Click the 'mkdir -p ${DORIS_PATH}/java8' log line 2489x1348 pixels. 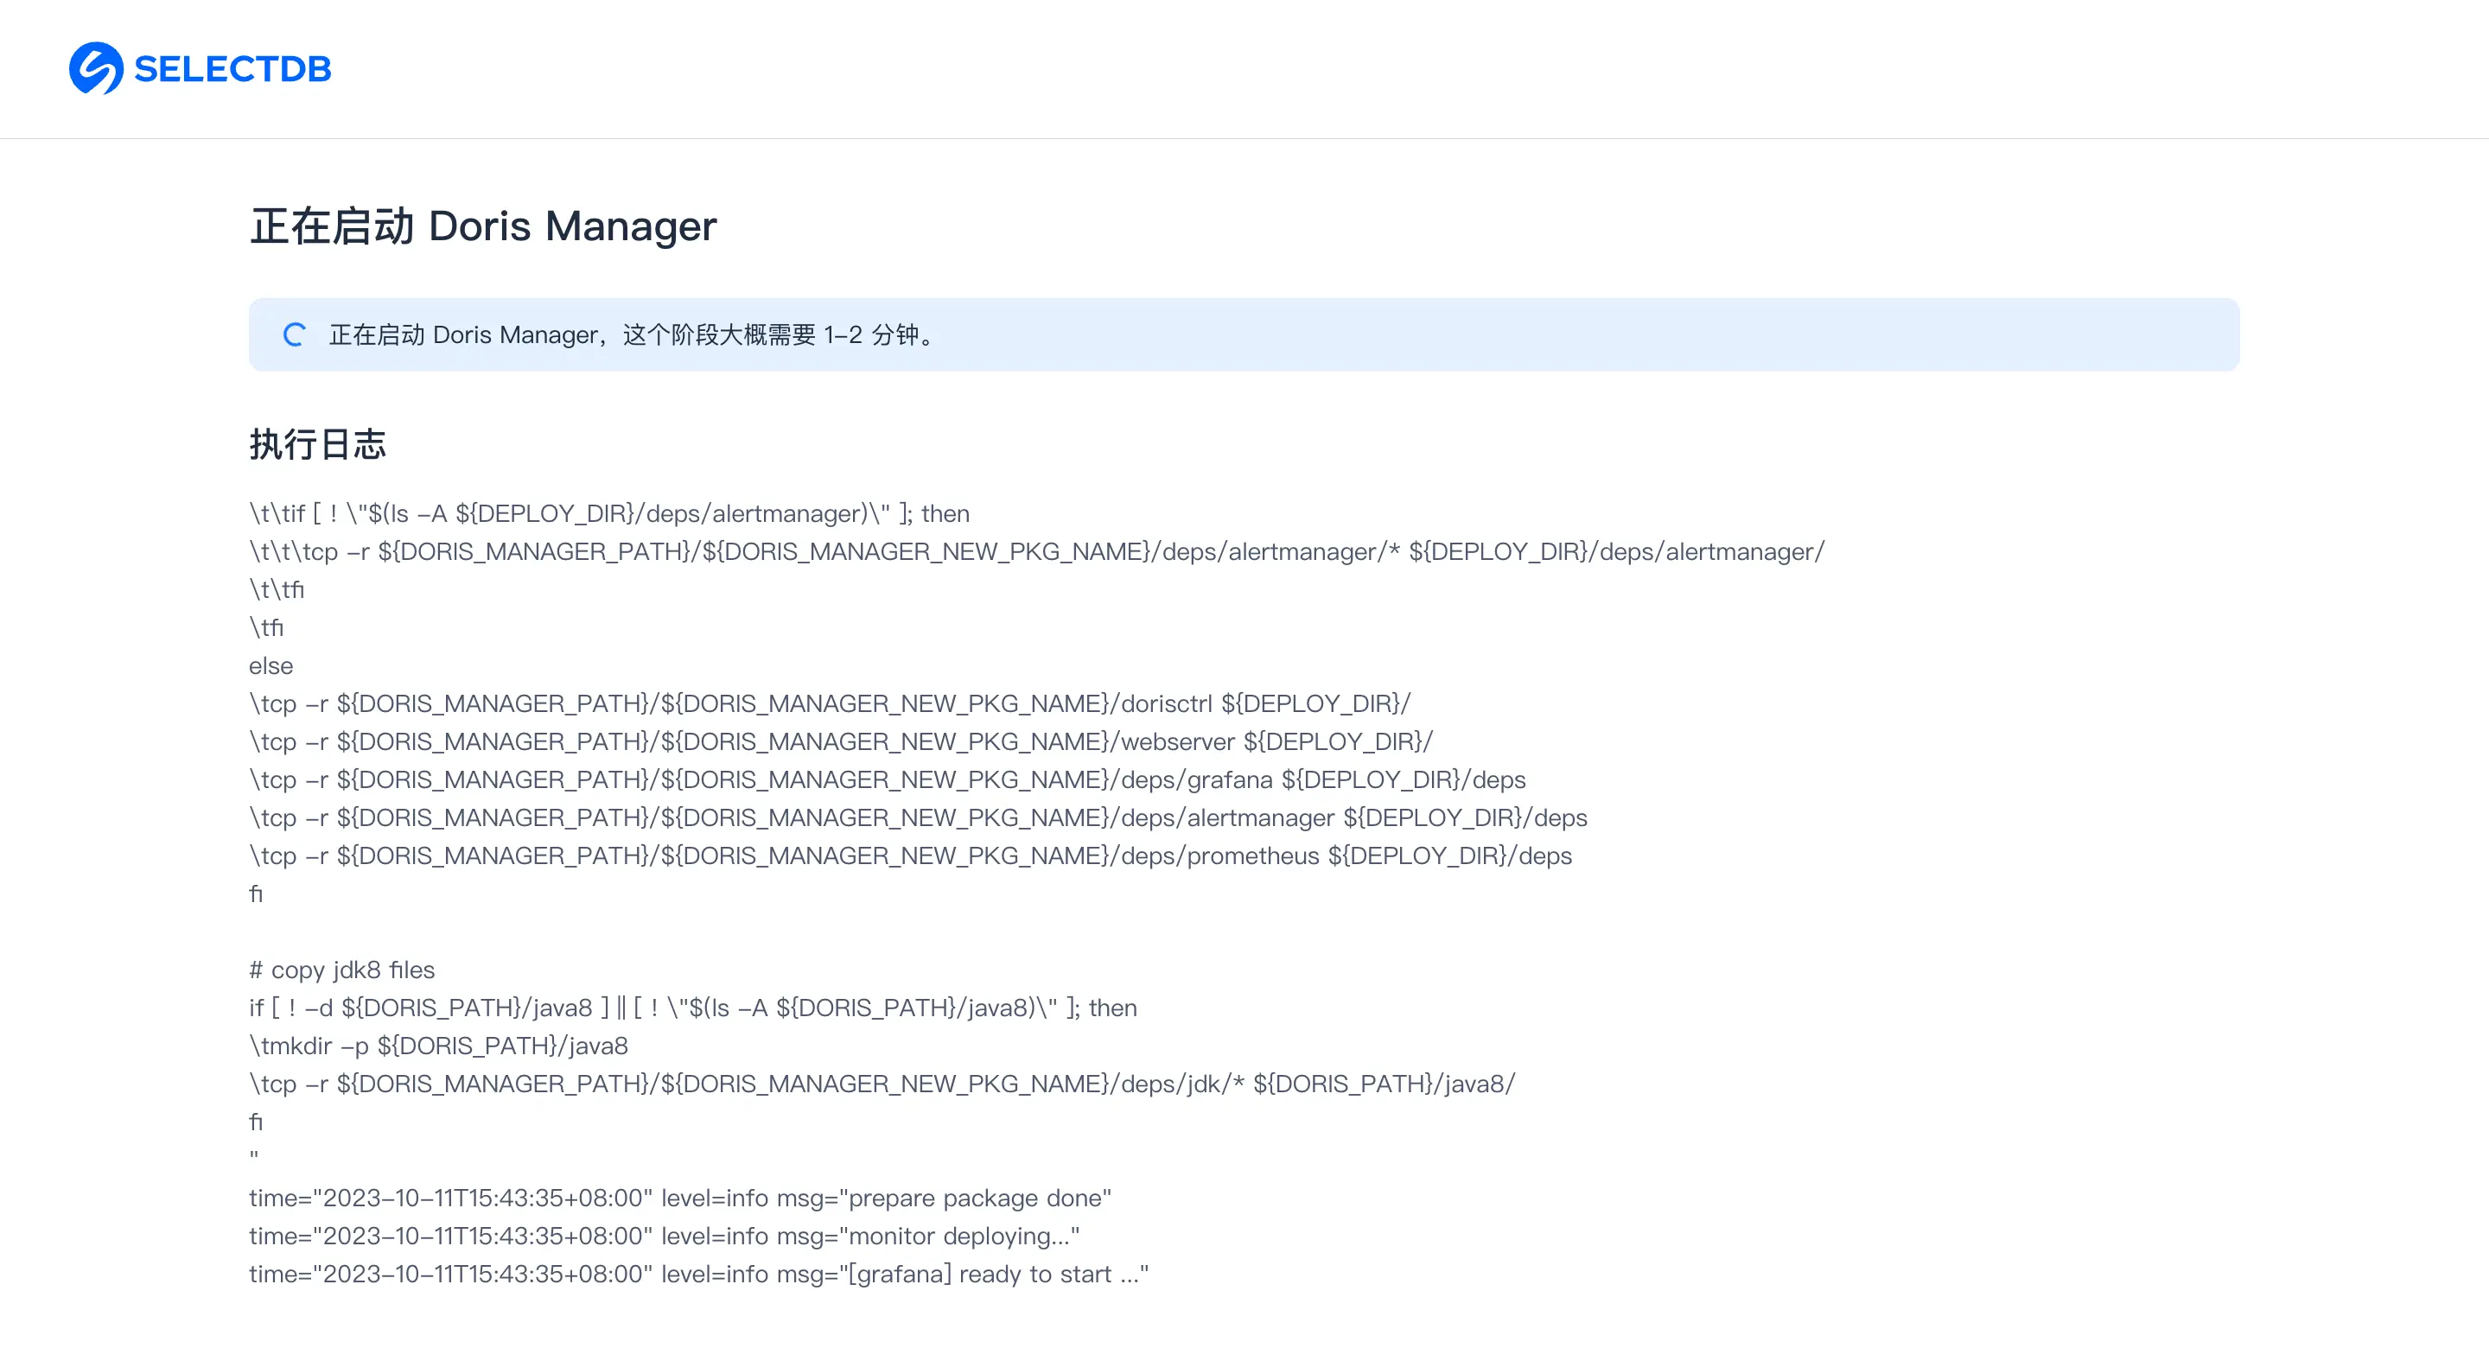pyautogui.click(x=439, y=1046)
